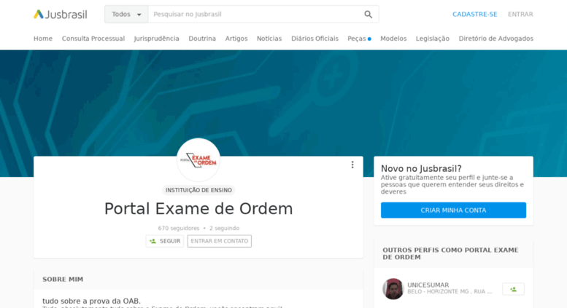
Task: Follow UNICESUMAR with the add-person icon
Action: [x=513, y=289]
